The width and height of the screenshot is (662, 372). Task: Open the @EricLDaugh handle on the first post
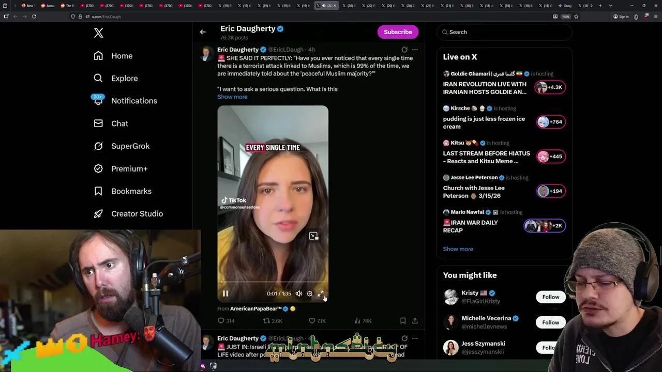pyautogui.click(x=285, y=50)
